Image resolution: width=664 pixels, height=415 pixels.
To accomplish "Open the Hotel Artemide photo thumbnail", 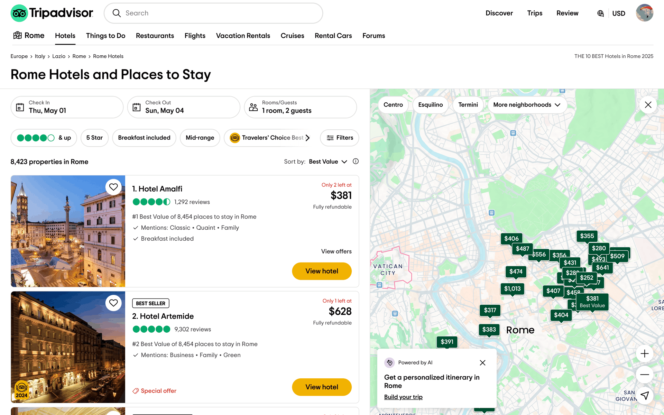I will (x=68, y=347).
